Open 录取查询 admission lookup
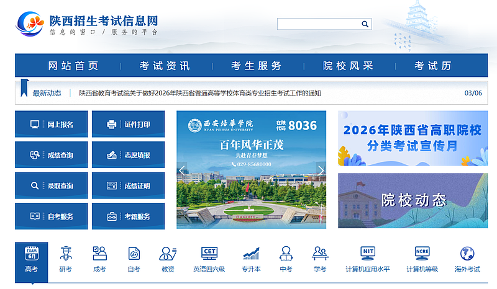This screenshot has width=497, height=289. pos(52,185)
